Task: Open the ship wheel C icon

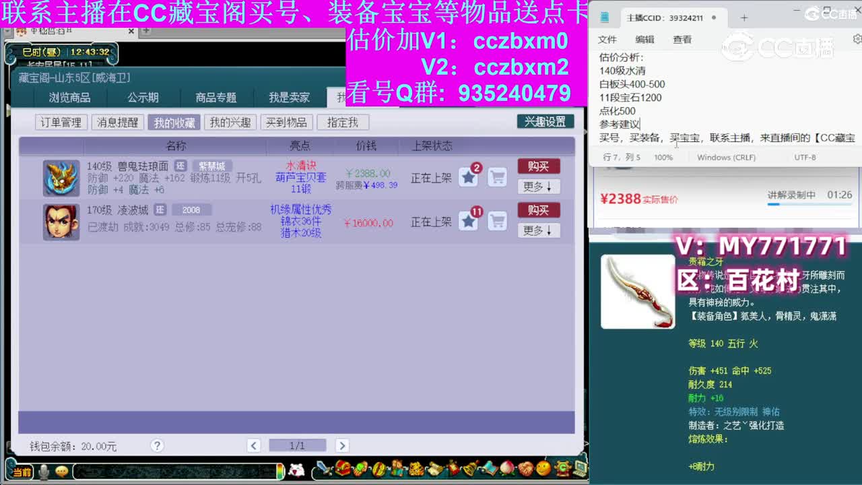Action: coord(562,468)
